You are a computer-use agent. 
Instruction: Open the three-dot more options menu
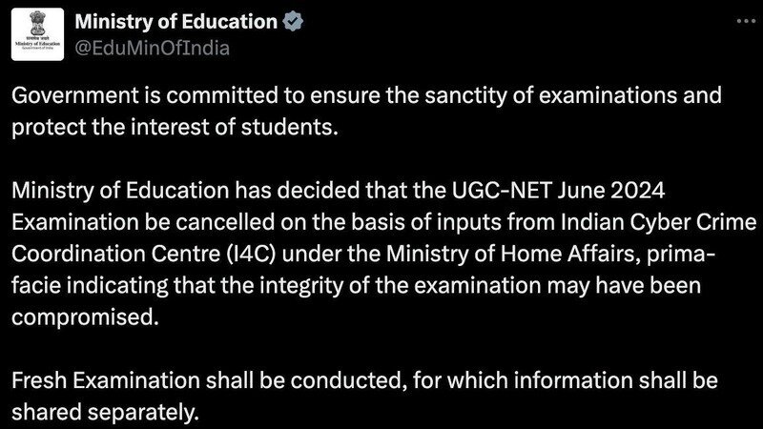pyautogui.click(x=746, y=21)
